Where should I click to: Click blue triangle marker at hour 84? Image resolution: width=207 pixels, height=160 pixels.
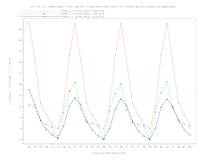click(190, 135)
